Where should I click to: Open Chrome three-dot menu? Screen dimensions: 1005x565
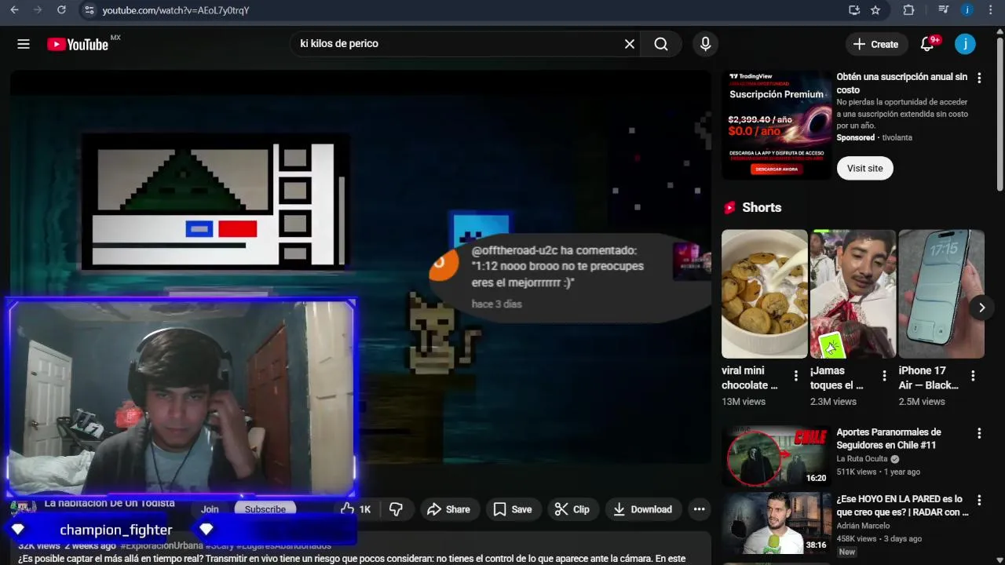(990, 10)
